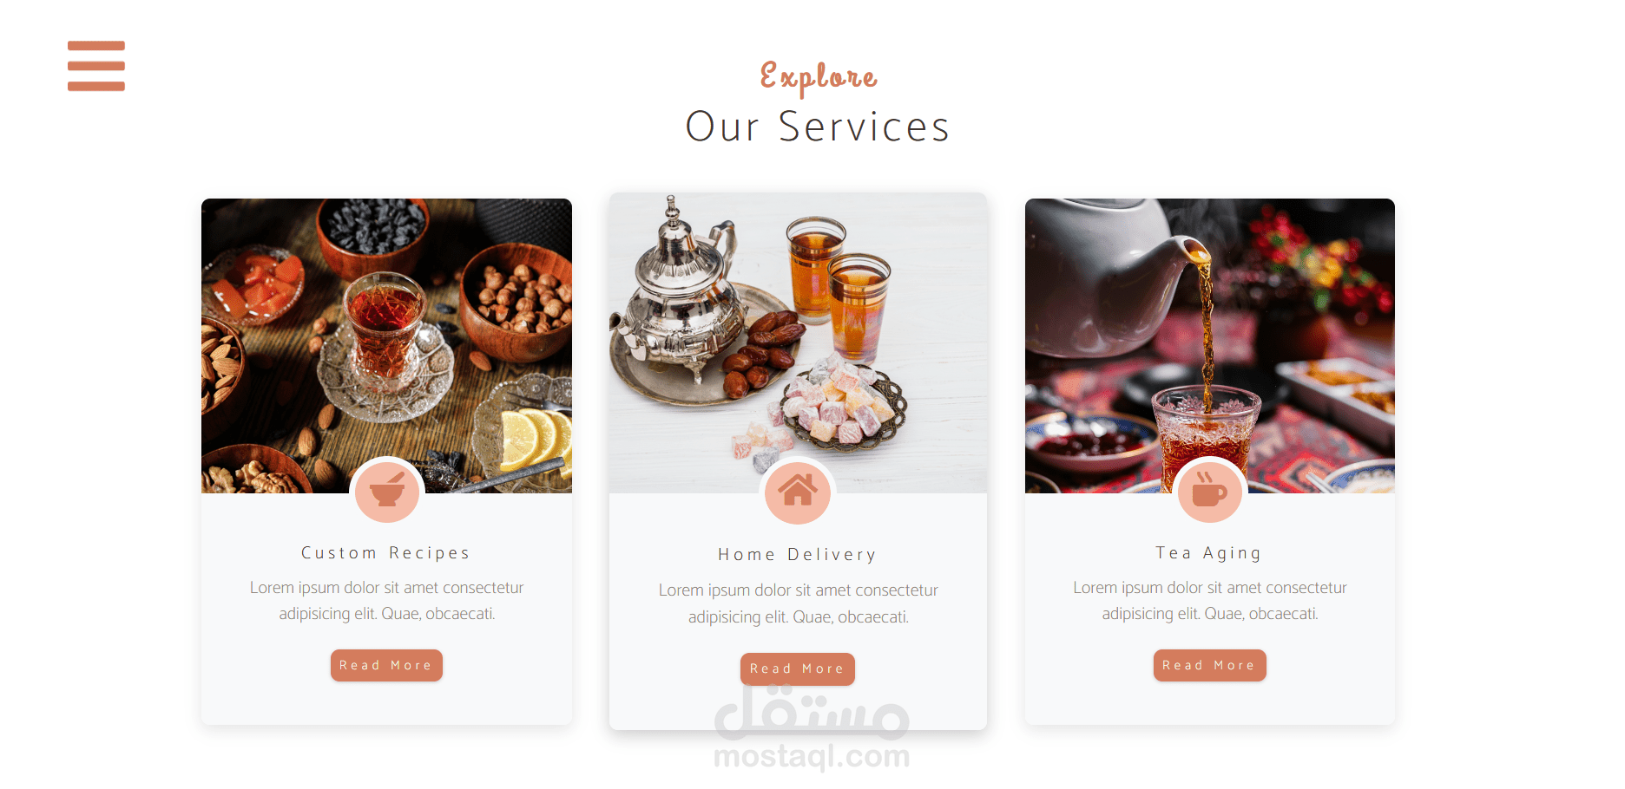Click the Our Services heading
Viewport: 1625px width, 789px height.
click(818, 127)
